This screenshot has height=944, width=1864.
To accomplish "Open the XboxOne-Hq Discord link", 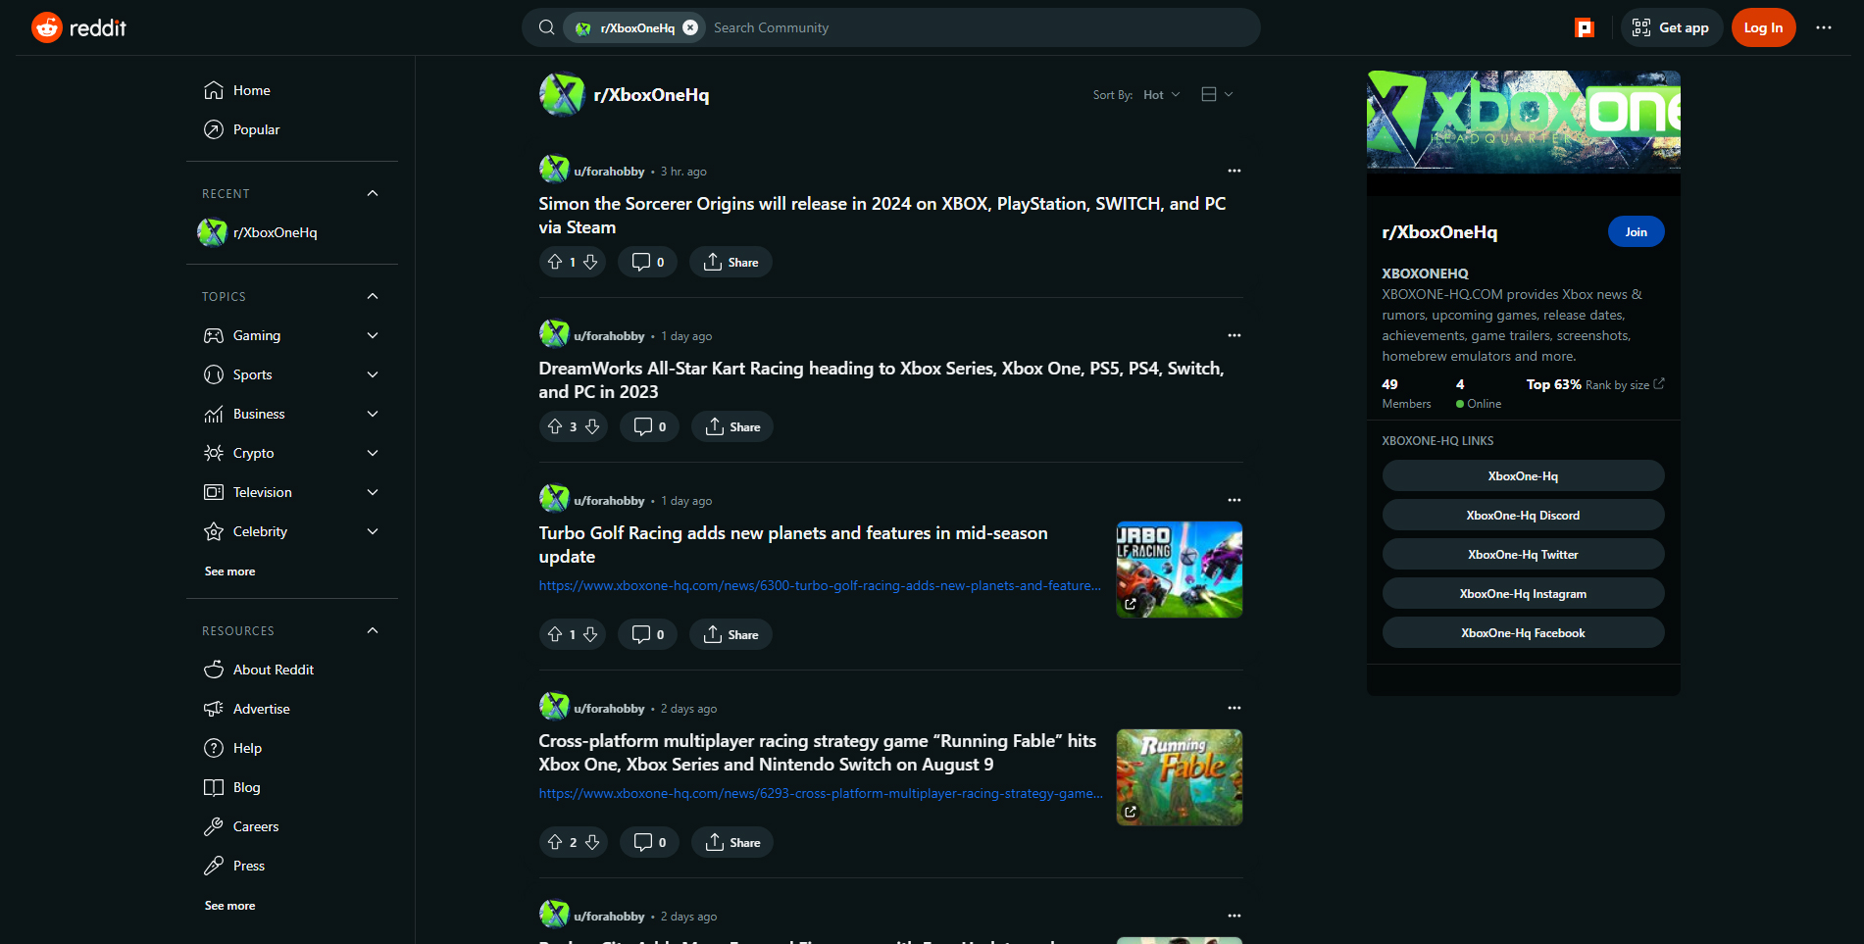I will point(1522,515).
